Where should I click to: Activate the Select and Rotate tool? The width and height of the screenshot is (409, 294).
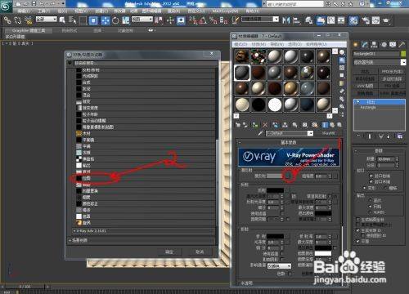pos(115,20)
